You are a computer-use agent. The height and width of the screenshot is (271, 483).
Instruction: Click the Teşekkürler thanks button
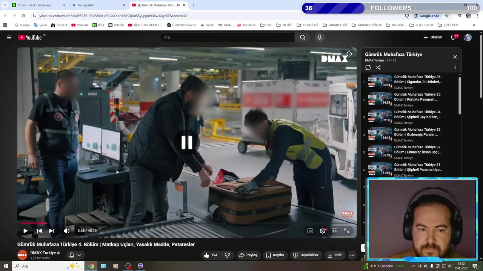[x=306, y=255]
